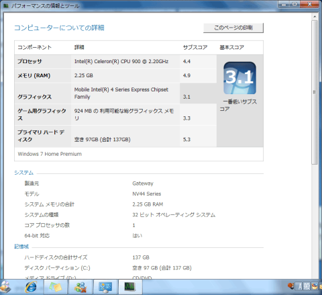Select the プライマリ ハード ディスク row label

41,136
